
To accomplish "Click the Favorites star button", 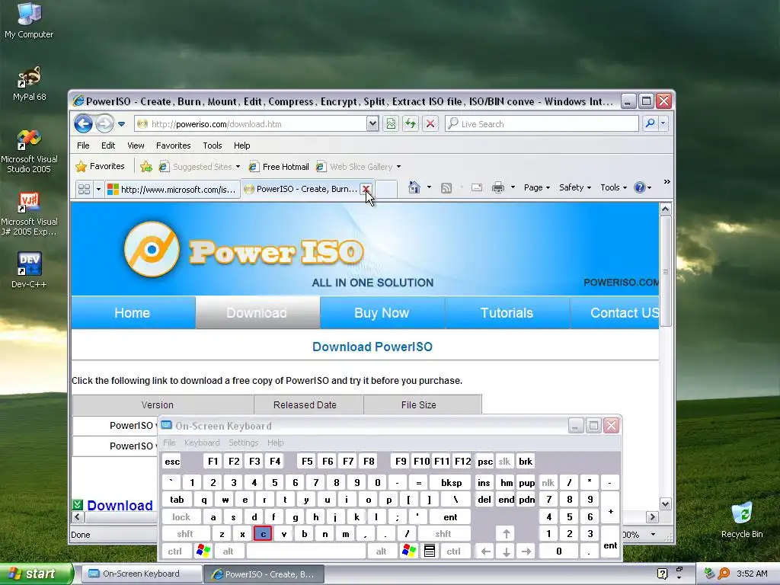I will (100, 166).
